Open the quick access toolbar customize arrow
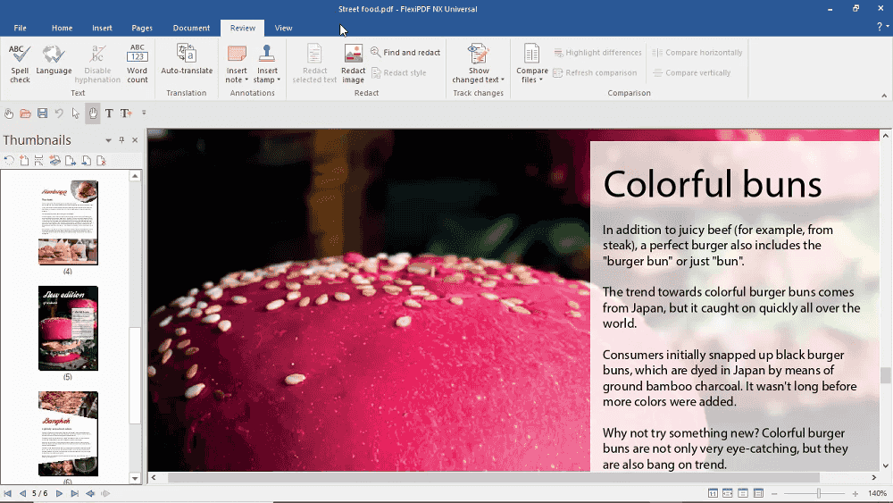 click(144, 113)
